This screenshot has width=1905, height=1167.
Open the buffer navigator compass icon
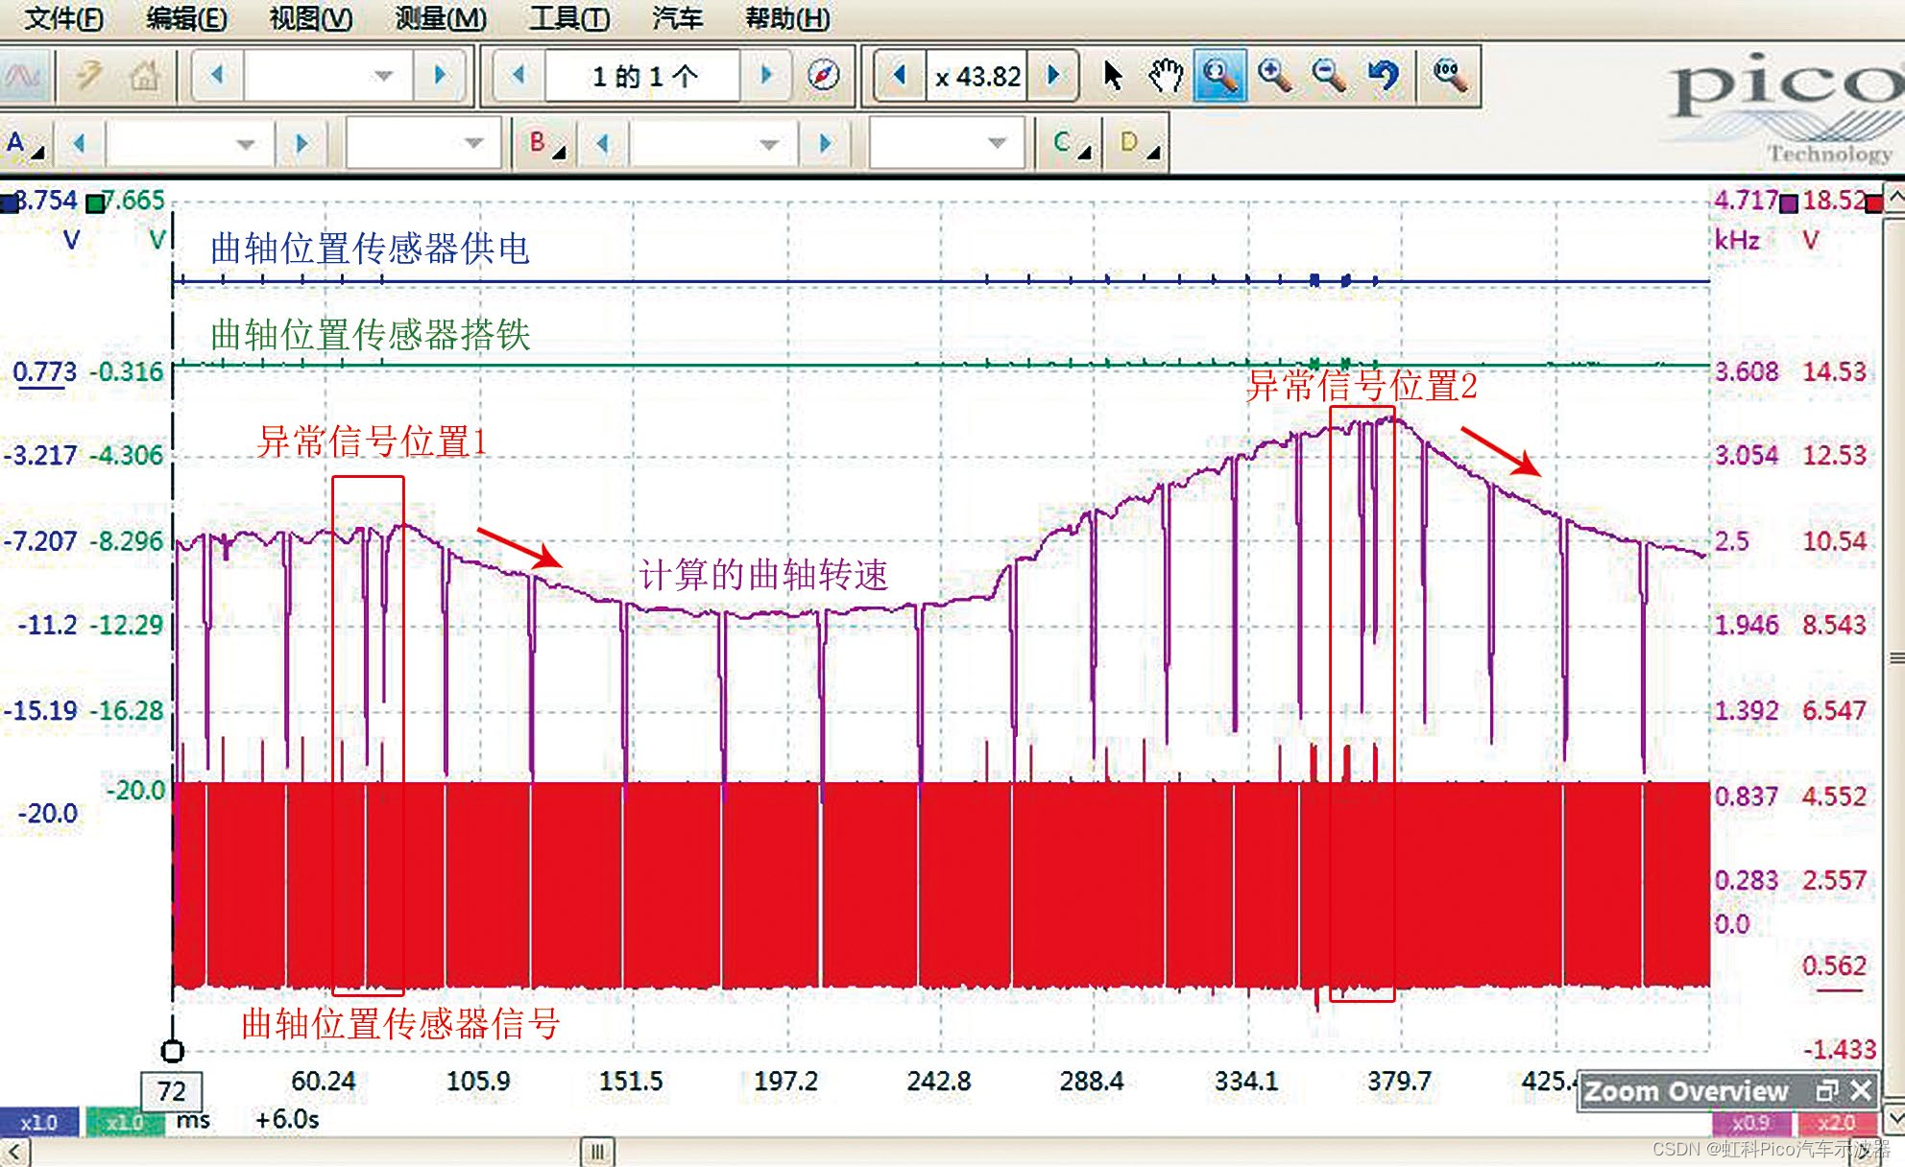(x=823, y=75)
